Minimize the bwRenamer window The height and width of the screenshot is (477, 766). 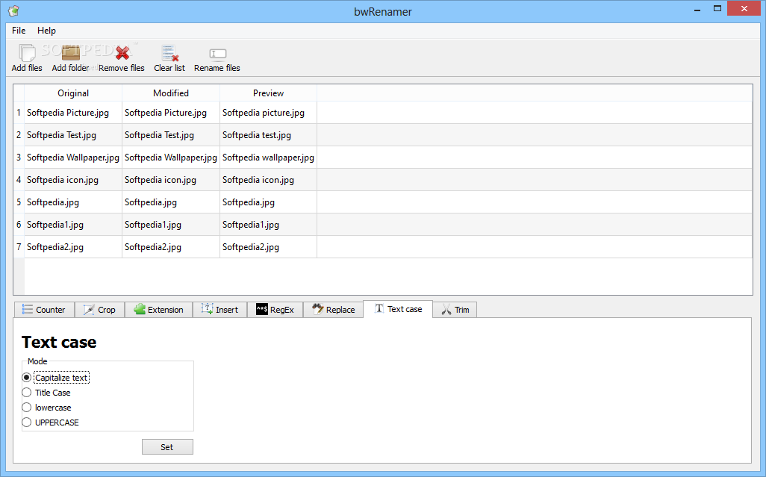[697, 9]
